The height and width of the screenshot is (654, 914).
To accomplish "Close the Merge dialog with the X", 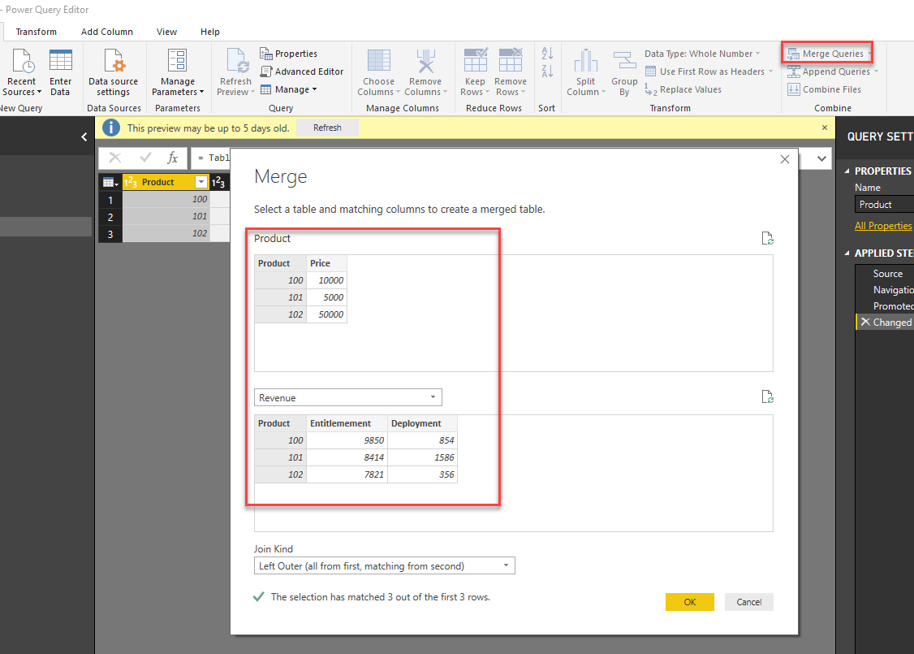I will [785, 159].
